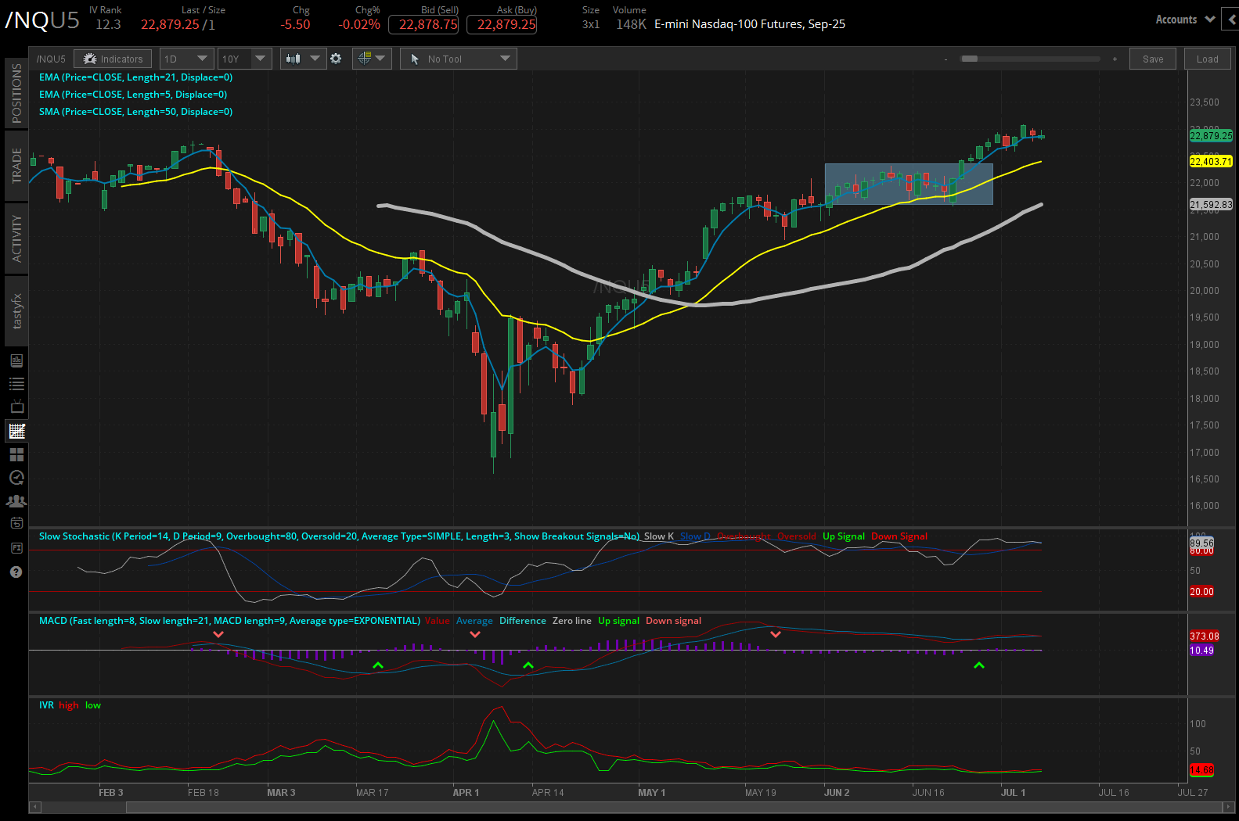Open the people follow sidebar icon

coord(16,501)
